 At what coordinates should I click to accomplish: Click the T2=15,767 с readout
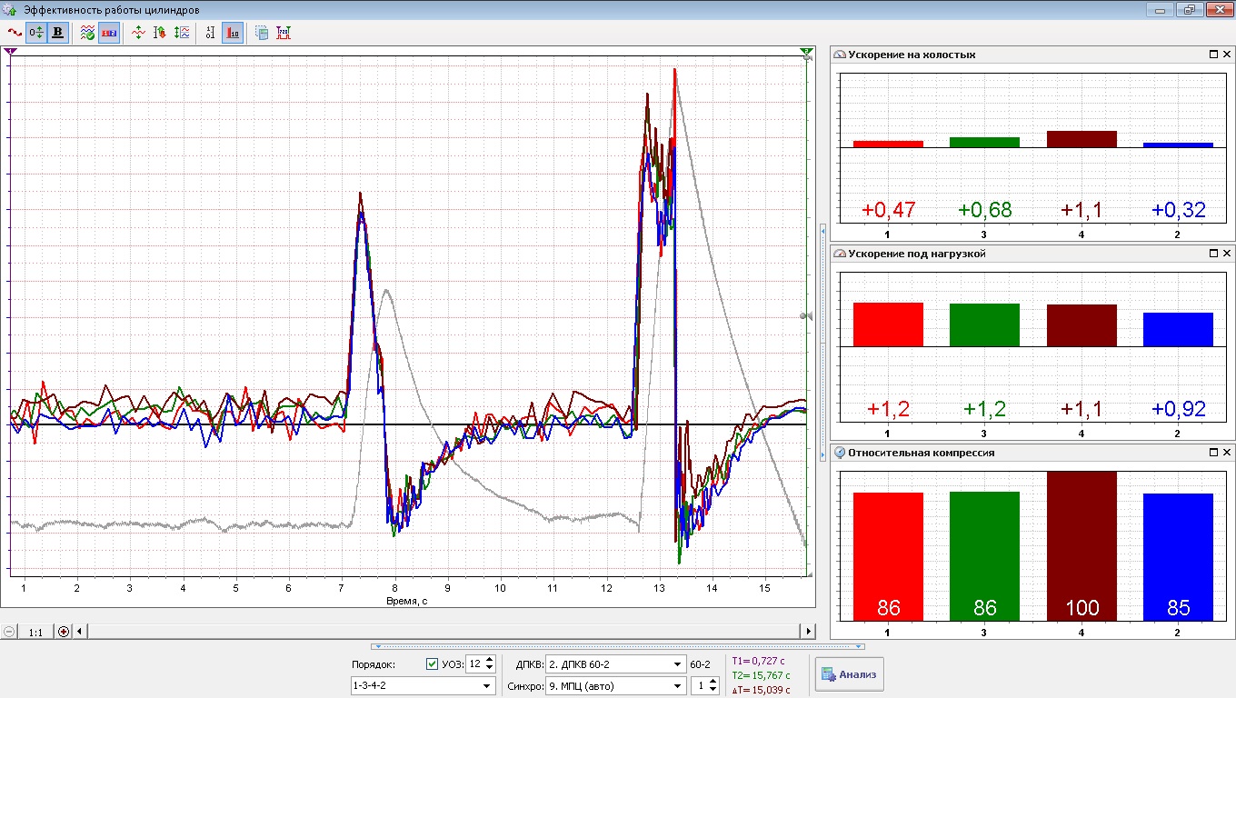pyautogui.click(x=761, y=675)
